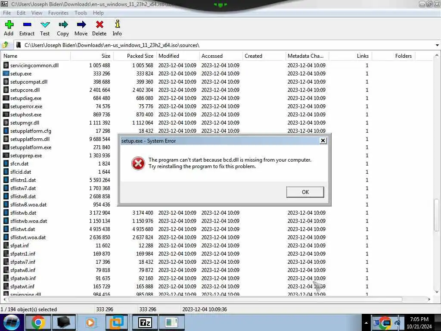Open the Favorites menu
Screen dimensions: 441x331
pos(58,12)
